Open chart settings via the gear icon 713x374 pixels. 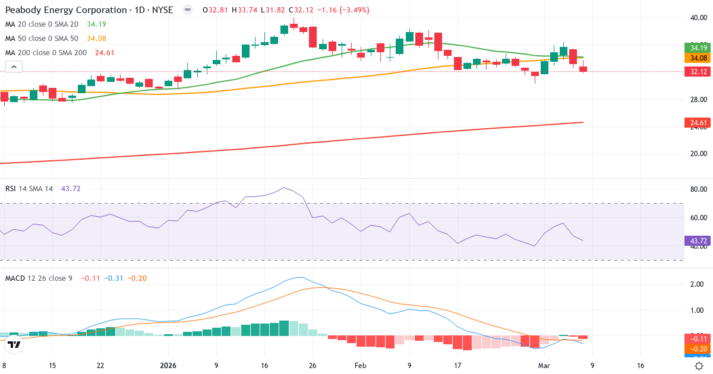[x=700, y=367]
